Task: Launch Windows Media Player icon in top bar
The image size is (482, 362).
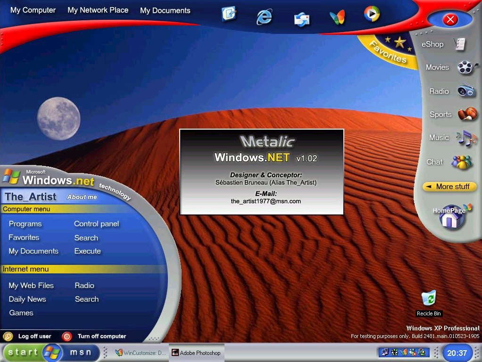Action: [x=372, y=14]
